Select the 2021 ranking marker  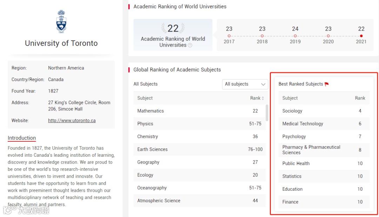coord(361,36)
